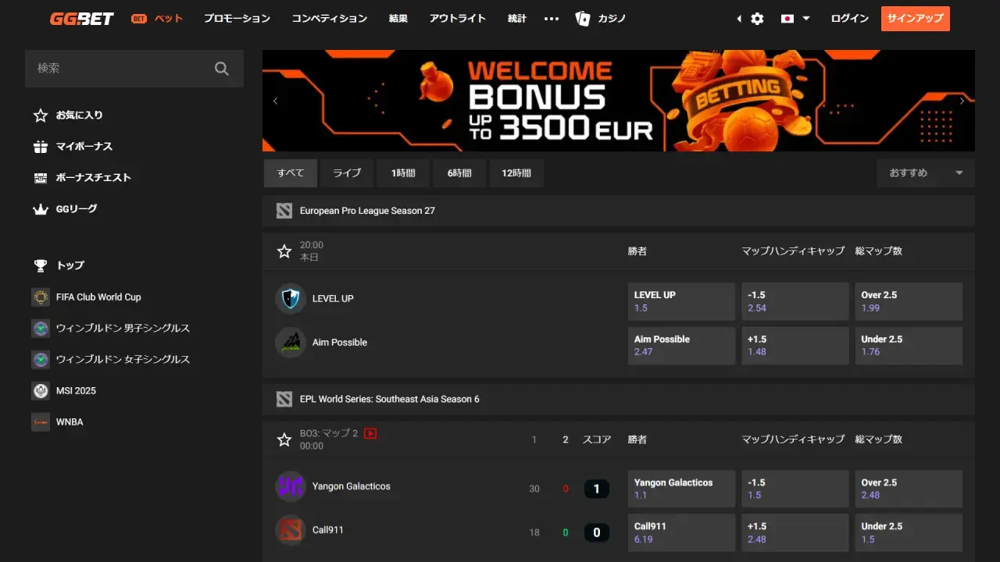Expand more menu items via three dots
The width and height of the screenshot is (1000, 562).
pos(552,19)
